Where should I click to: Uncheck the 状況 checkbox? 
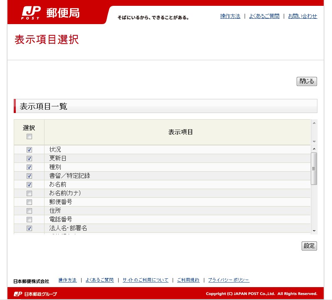pyautogui.click(x=29, y=150)
